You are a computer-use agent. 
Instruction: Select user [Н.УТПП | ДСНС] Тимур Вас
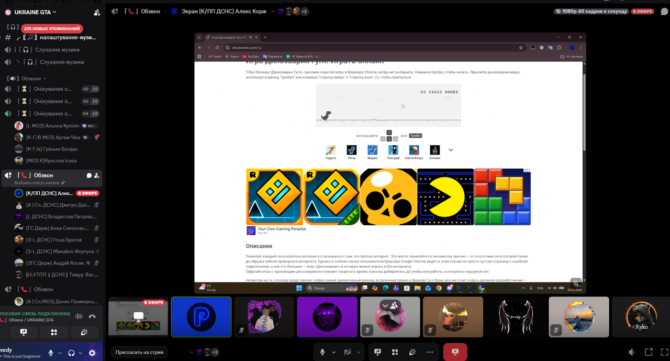[56, 274]
